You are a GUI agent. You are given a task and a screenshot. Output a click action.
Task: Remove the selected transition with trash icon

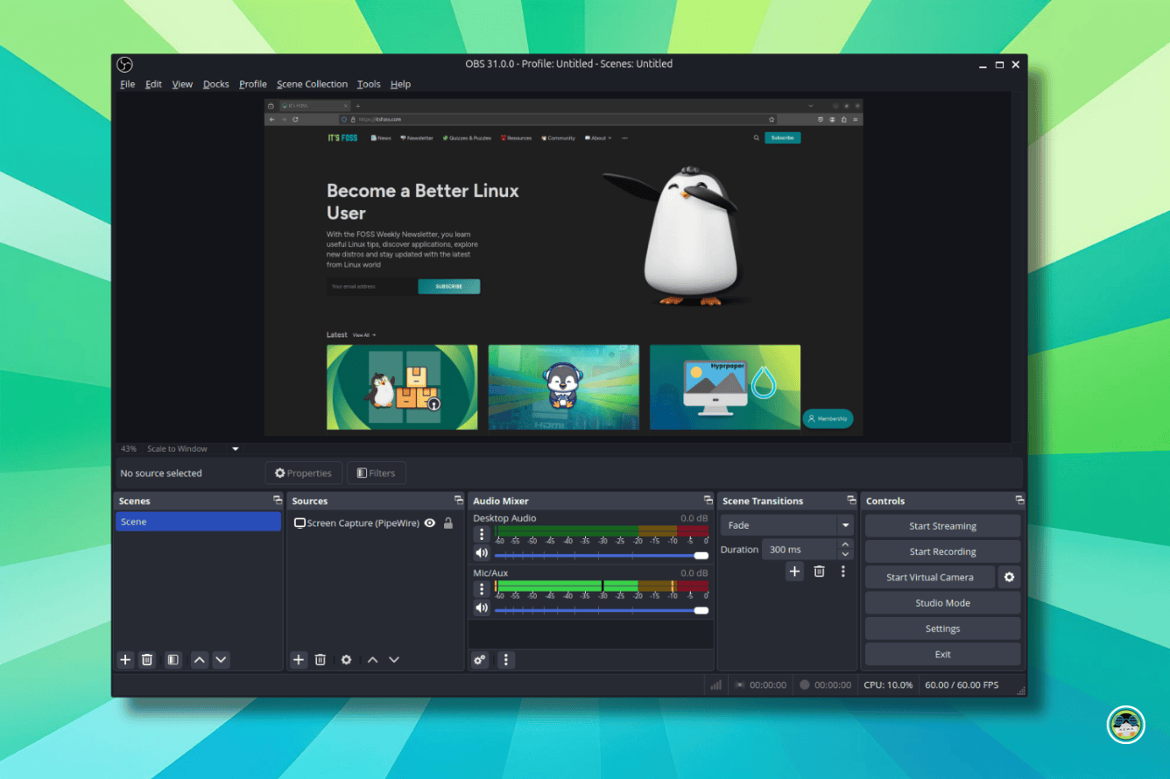(819, 571)
